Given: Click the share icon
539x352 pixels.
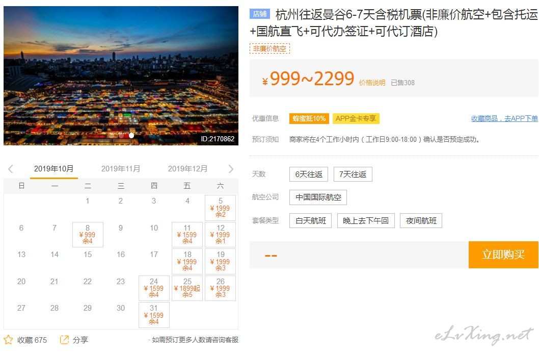Looking at the screenshot, I should tap(64, 340).
